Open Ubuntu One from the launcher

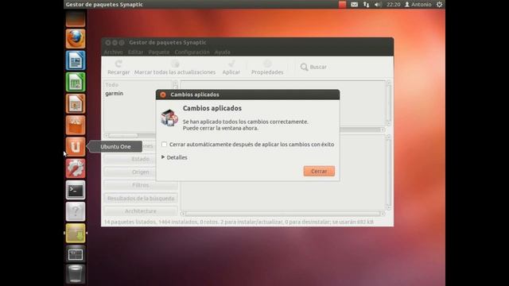(76, 146)
